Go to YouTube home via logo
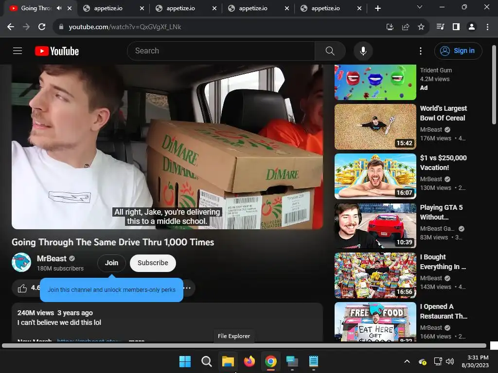The height and width of the screenshot is (373, 498). (x=57, y=51)
